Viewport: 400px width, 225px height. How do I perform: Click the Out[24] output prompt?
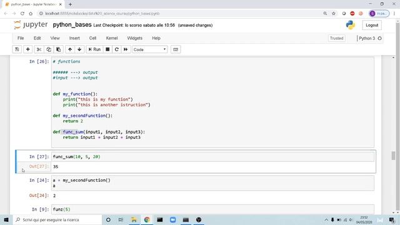[39, 196]
